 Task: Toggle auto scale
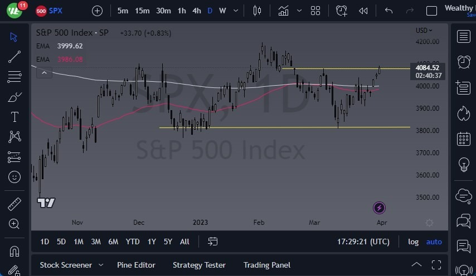pos(434,241)
